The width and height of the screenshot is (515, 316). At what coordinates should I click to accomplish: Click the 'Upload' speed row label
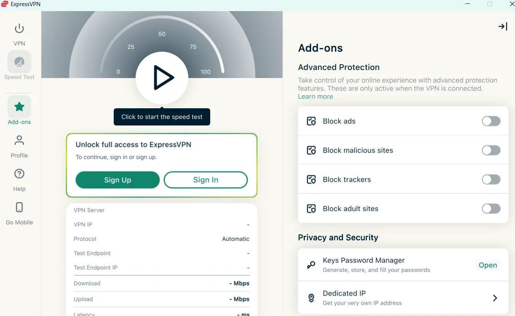point(83,299)
